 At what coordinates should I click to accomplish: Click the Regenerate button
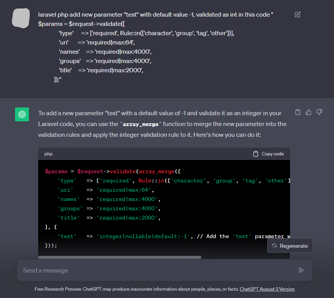click(290, 246)
